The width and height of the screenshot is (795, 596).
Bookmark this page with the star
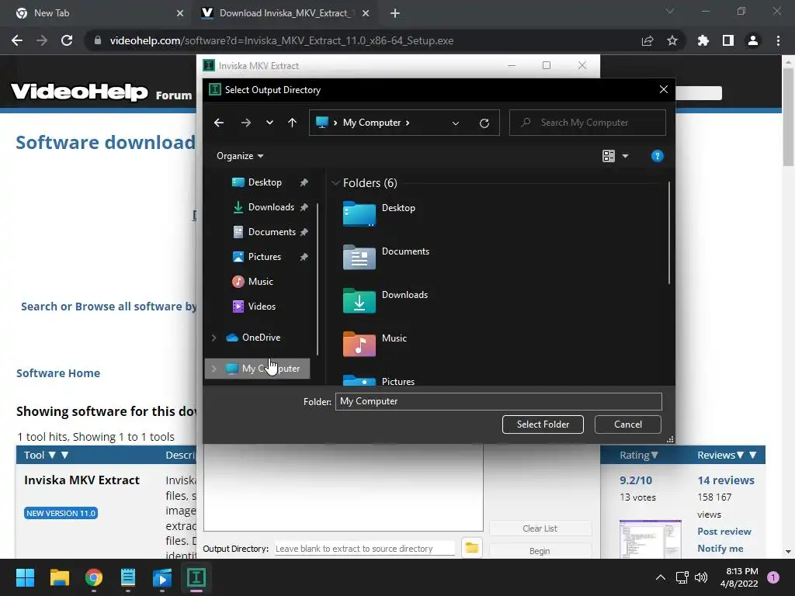pos(672,40)
